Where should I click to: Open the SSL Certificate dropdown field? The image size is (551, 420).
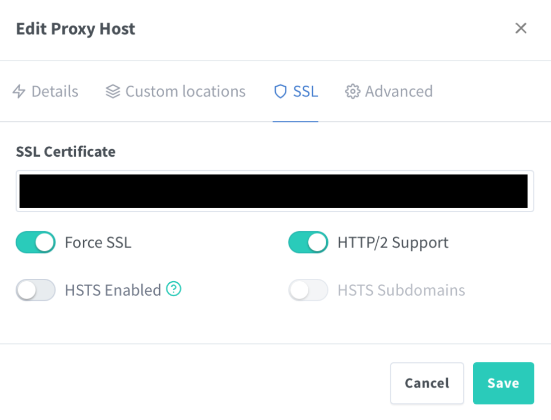click(x=275, y=191)
